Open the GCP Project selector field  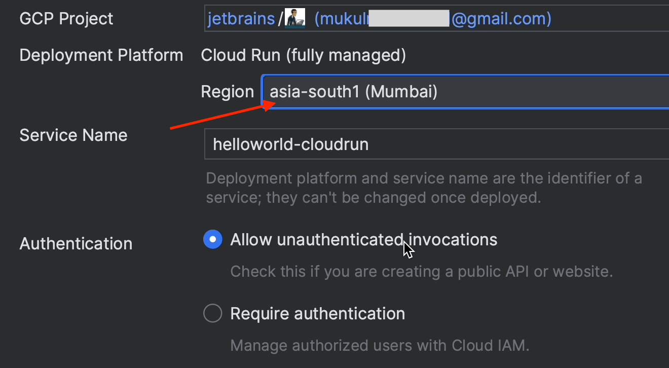click(x=437, y=19)
